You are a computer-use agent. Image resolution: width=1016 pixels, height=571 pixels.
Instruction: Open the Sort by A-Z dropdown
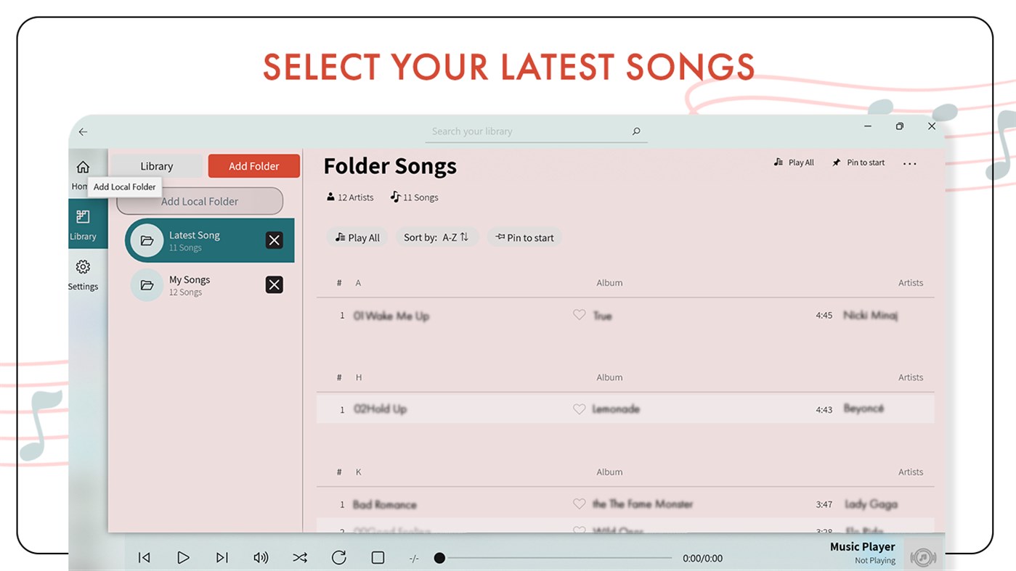coord(436,237)
